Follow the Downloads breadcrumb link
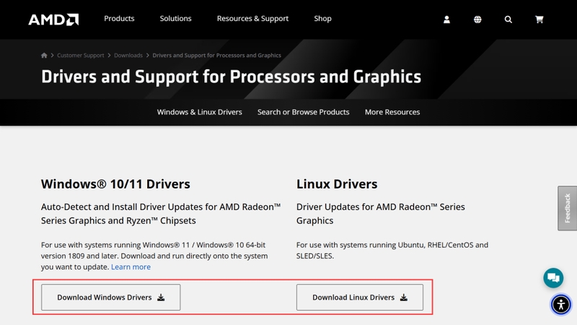577x325 pixels. tap(128, 56)
